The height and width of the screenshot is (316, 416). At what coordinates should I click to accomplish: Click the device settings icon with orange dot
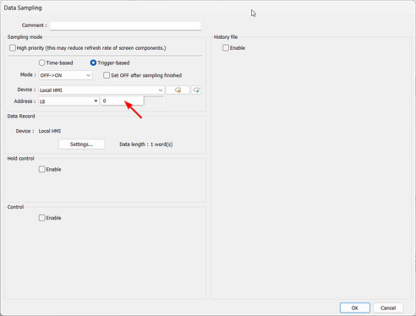[x=178, y=90]
